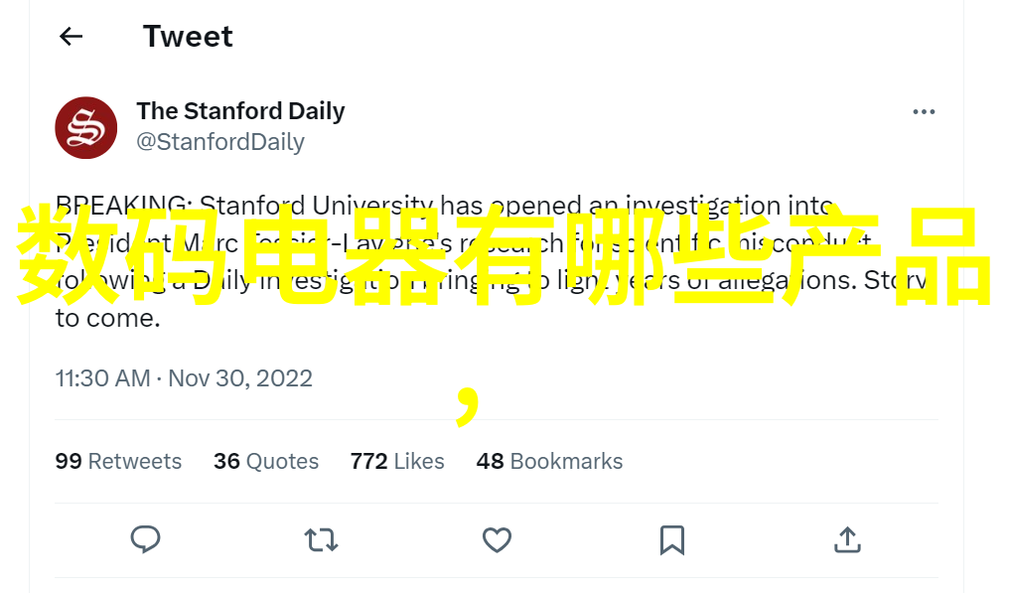
Task: Open the share tweet icon
Action: coord(846,539)
